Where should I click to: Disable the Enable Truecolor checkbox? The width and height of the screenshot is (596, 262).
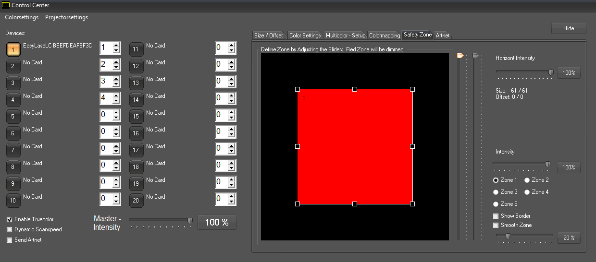coord(10,219)
